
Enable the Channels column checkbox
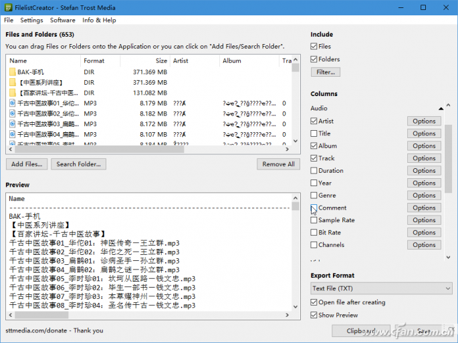click(x=314, y=245)
